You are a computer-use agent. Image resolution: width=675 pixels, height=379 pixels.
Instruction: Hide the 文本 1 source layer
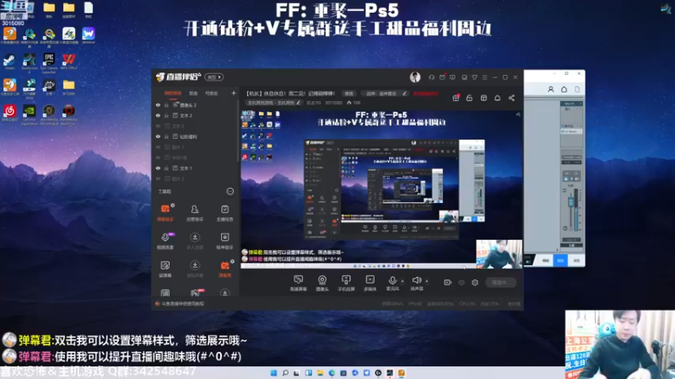[158, 168]
